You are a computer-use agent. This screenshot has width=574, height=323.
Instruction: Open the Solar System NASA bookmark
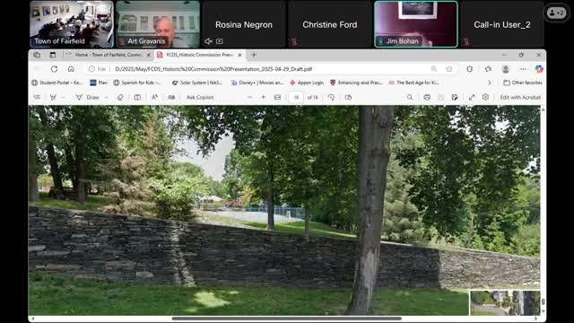197,83
